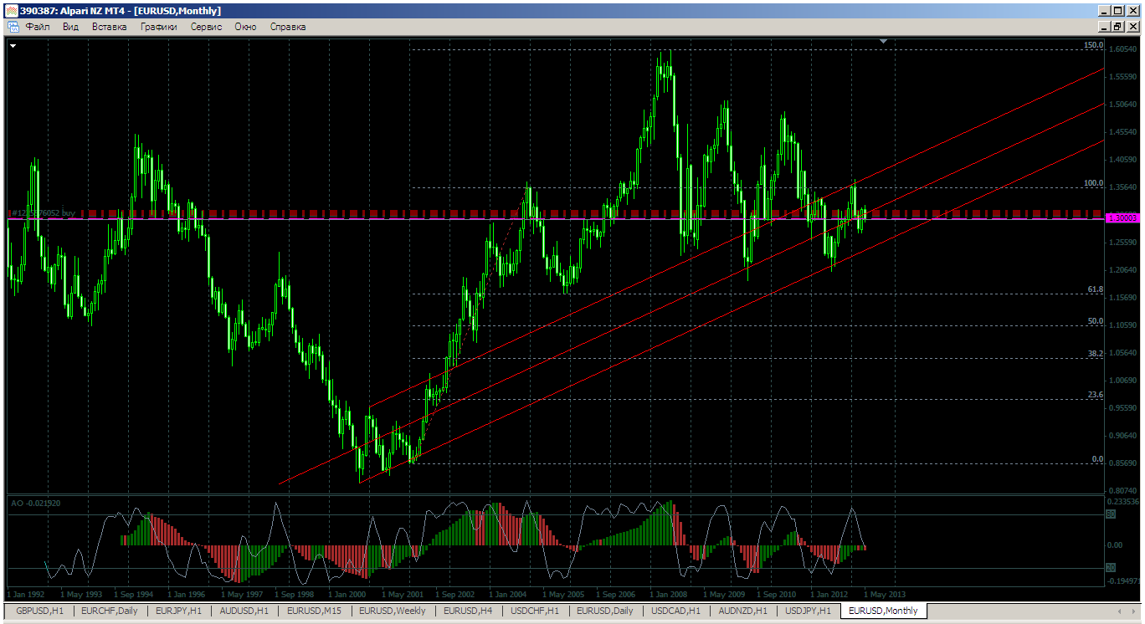The height and width of the screenshot is (624, 1145).
Task: Expand the Графики dropdown menu
Action: (x=159, y=27)
